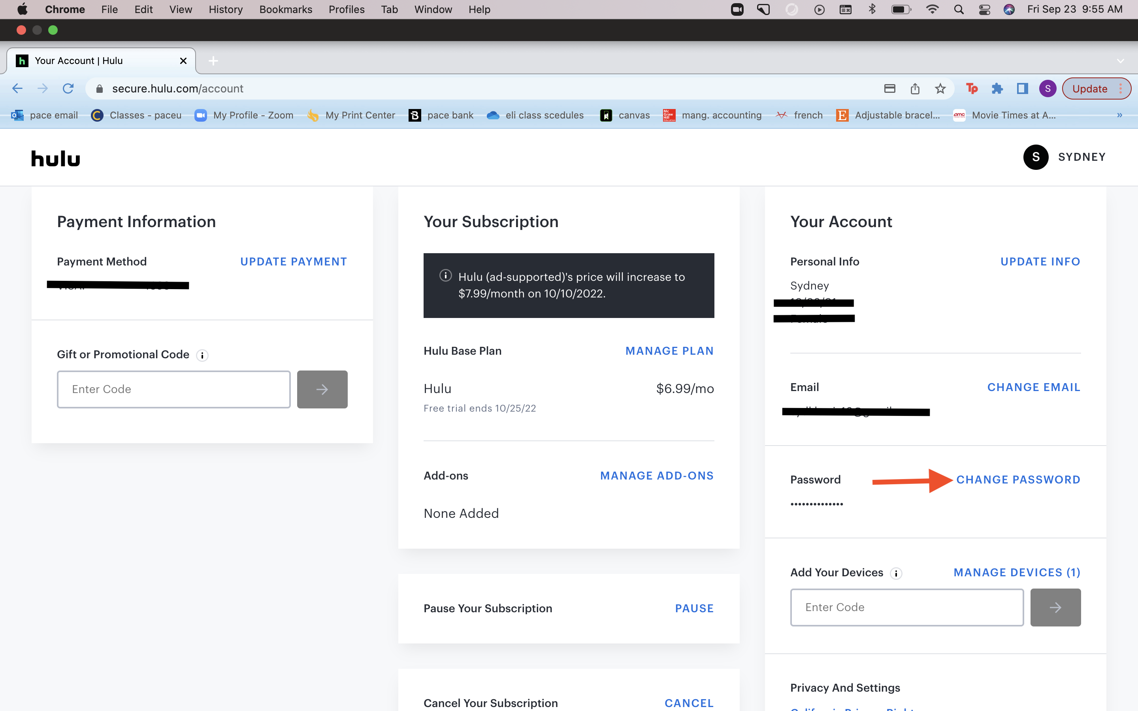Screen dimensions: 1138x711
Task: Open the Adjustable bracelet Etsy bookmark
Action: click(888, 115)
